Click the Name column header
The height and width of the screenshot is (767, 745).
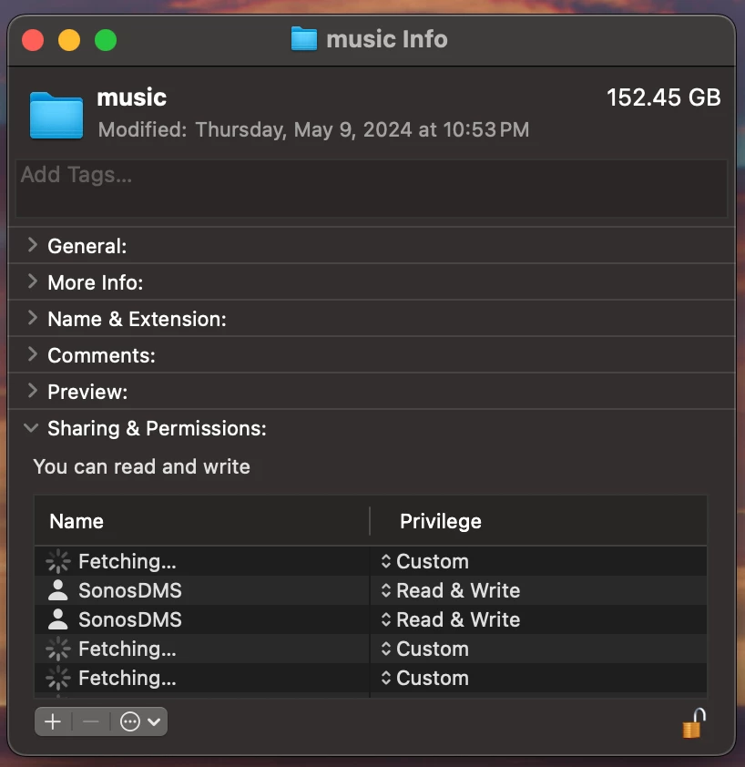click(77, 521)
